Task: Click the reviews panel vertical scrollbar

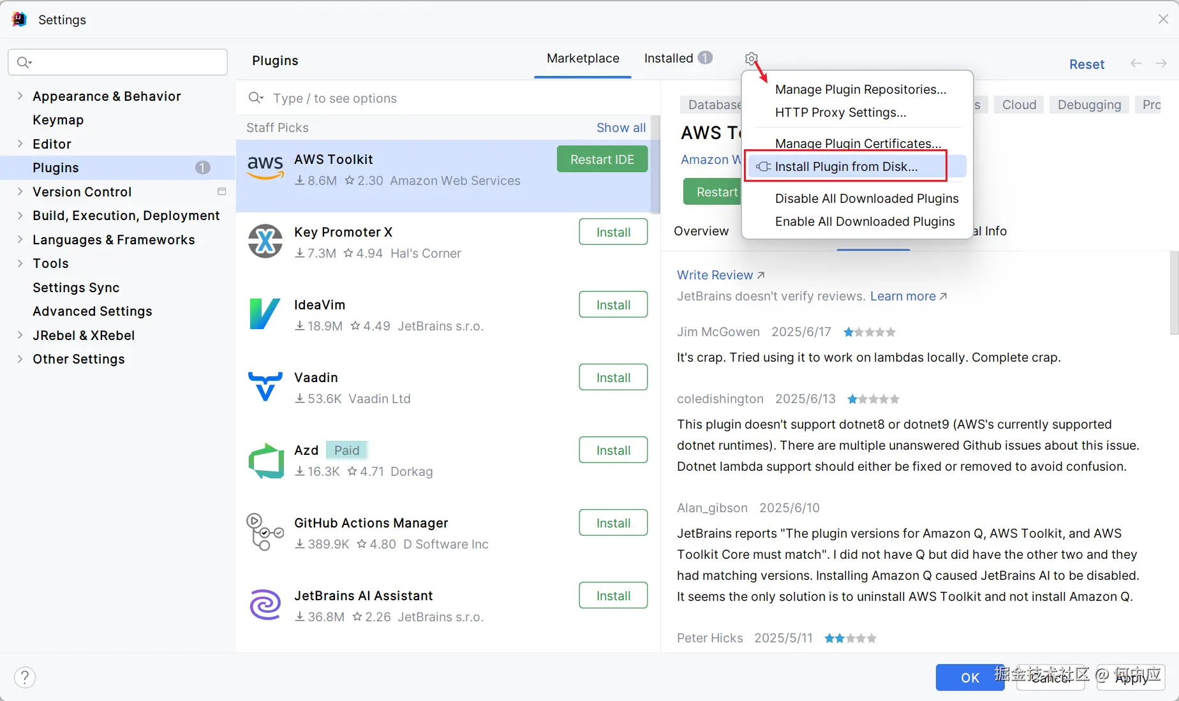Action: point(1174,293)
